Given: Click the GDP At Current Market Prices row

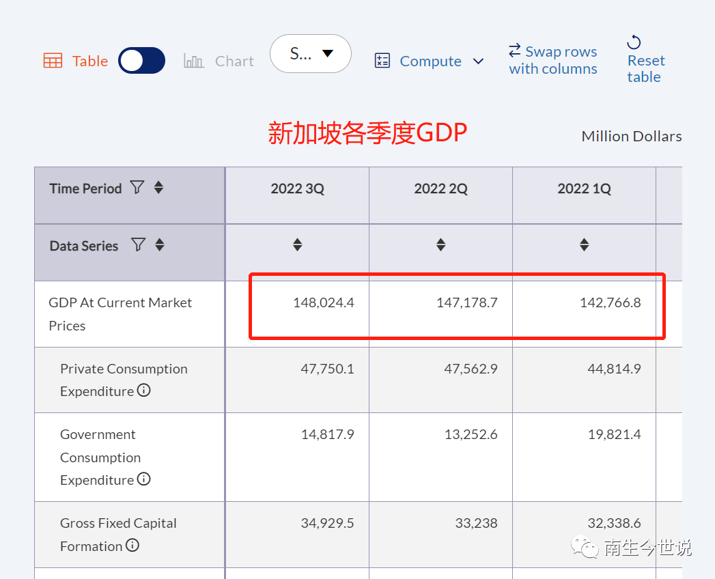Looking at the screenshot, I should click(120, 313).
